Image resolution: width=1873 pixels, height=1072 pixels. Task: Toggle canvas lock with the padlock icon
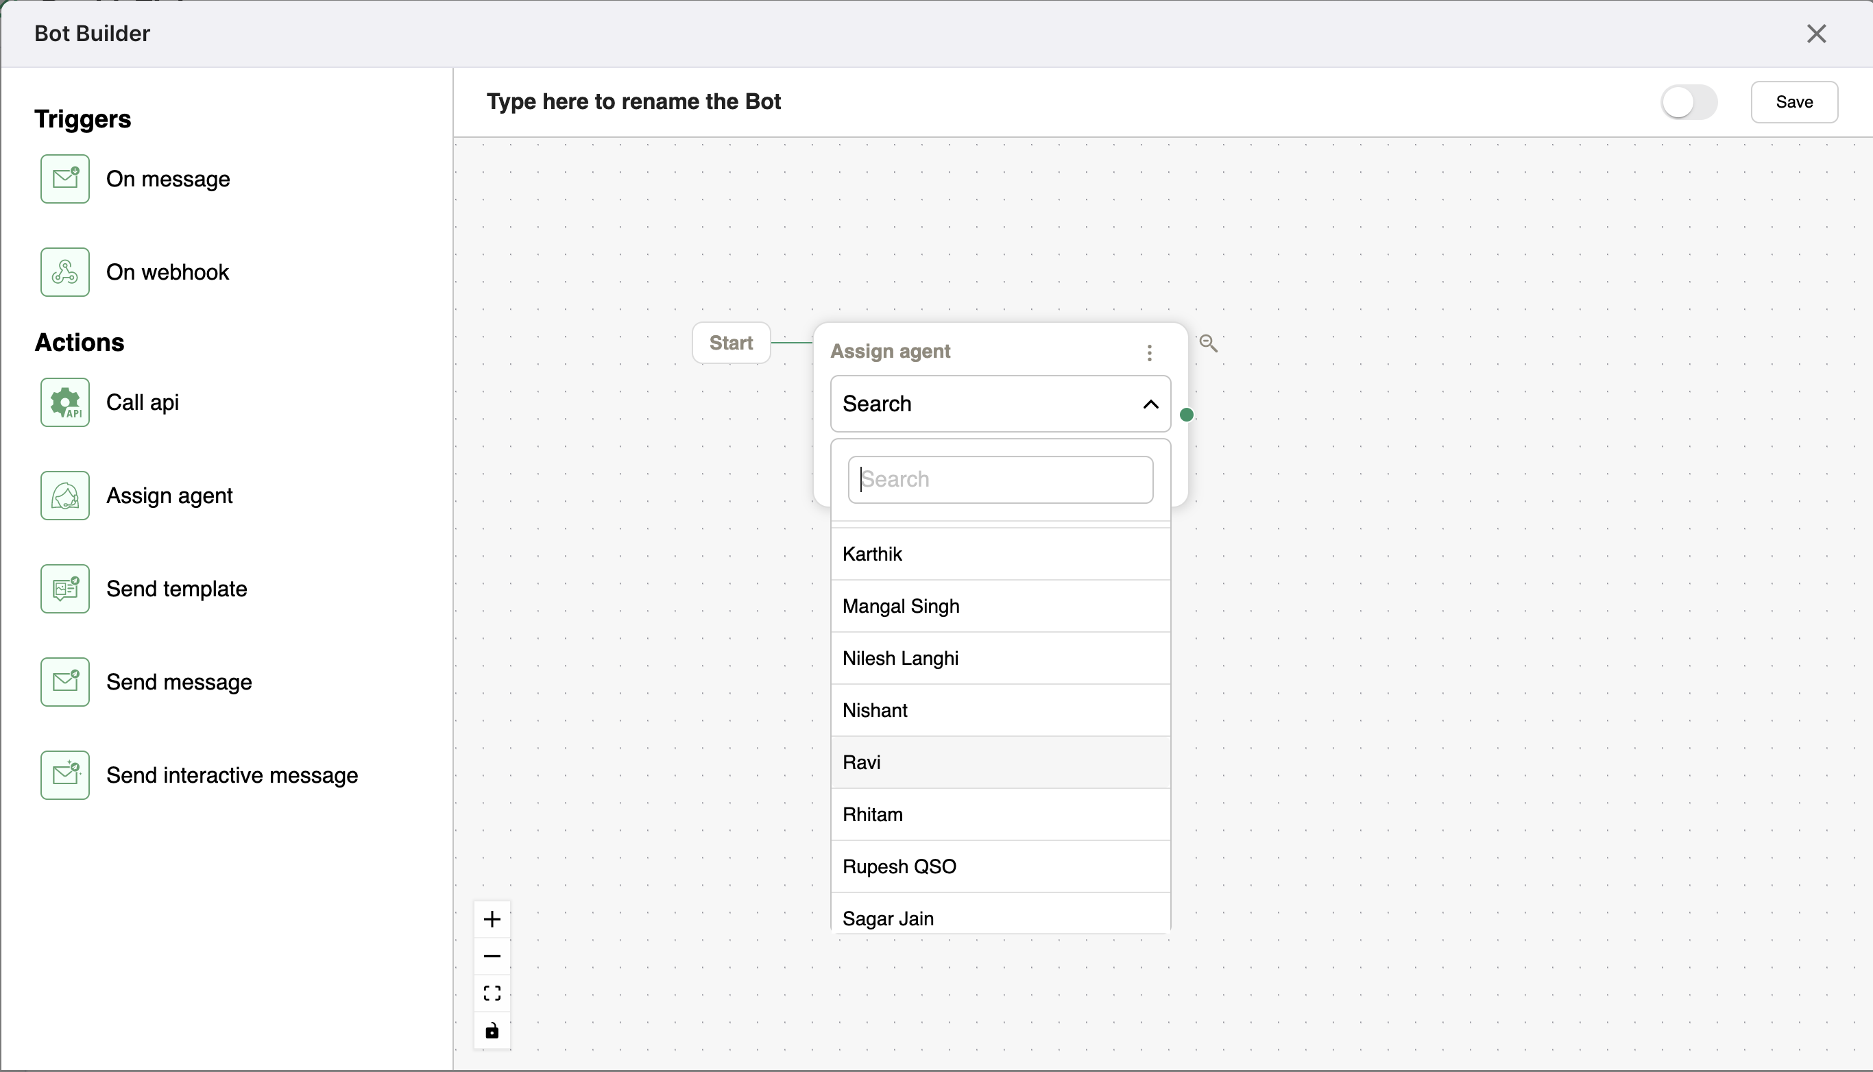click(x=492, y=1030)
